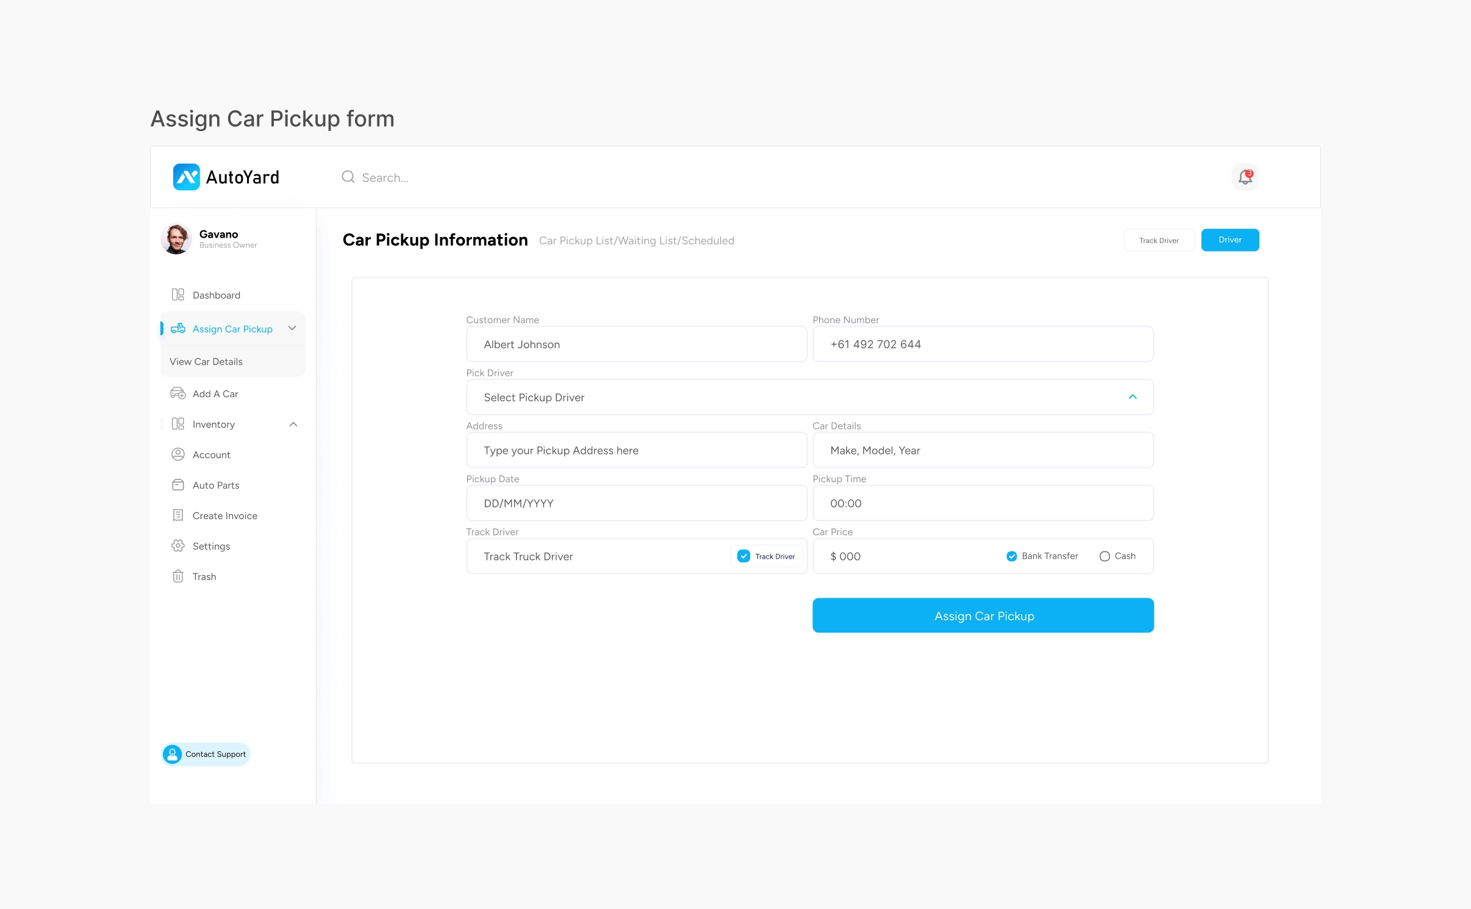This screenshot has height=909, width=1471.
Task: Expand the Inventory chevron
Action: (293, 424)
